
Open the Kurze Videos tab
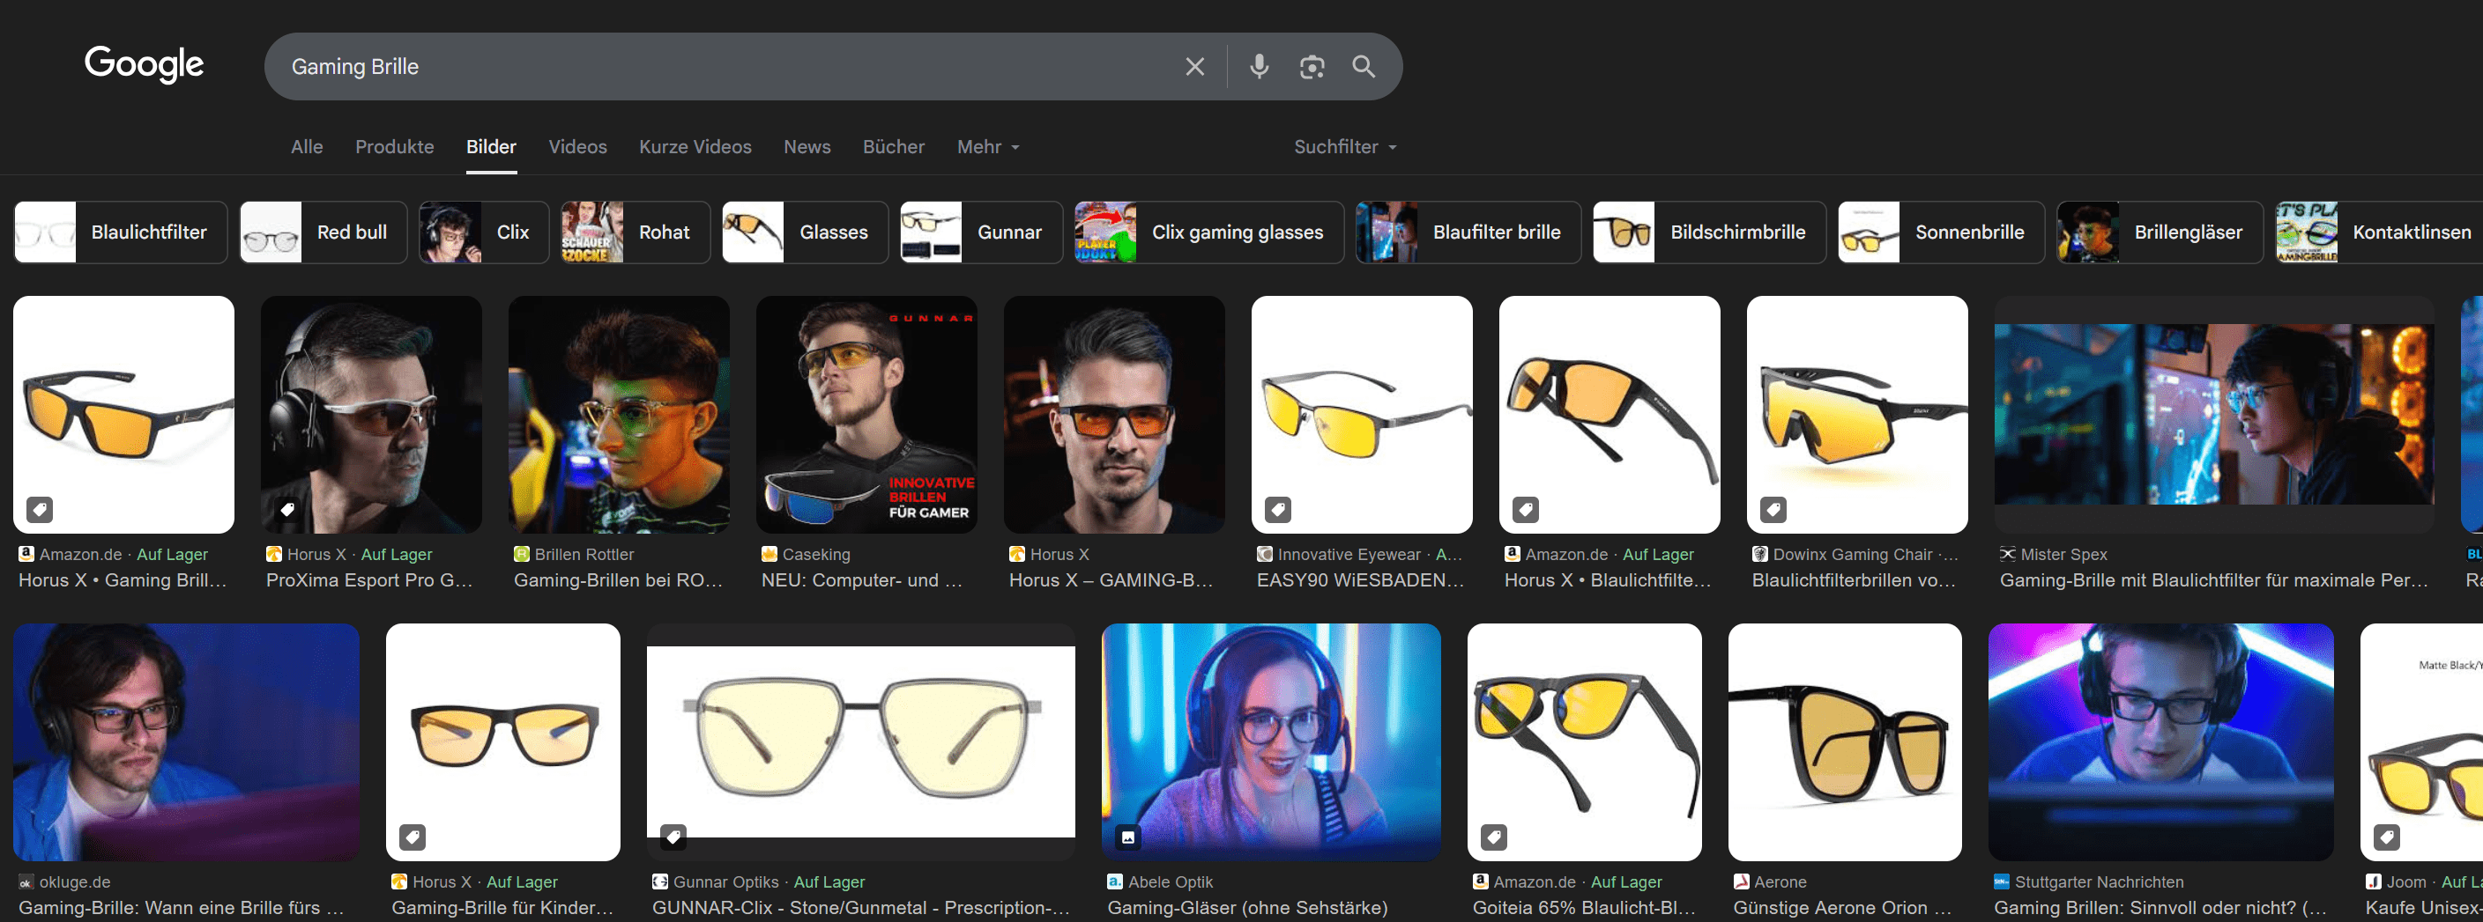(x=695, y=146)
